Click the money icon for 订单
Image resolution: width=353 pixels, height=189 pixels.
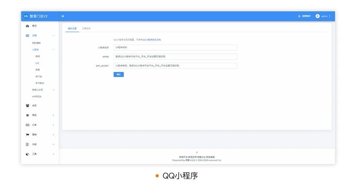(x=27, y=125)
